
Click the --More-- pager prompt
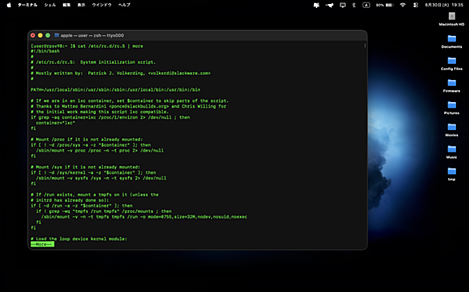(42, 244)
